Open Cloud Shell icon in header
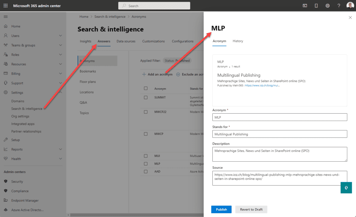The height and width of the screenshot is (217, 356). [305, 6]
